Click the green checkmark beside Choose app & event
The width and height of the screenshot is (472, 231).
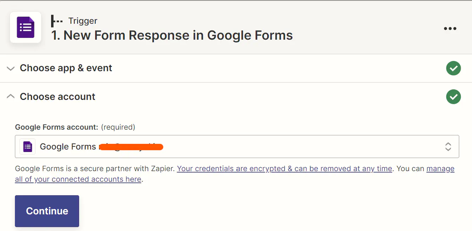pos(453,68)
